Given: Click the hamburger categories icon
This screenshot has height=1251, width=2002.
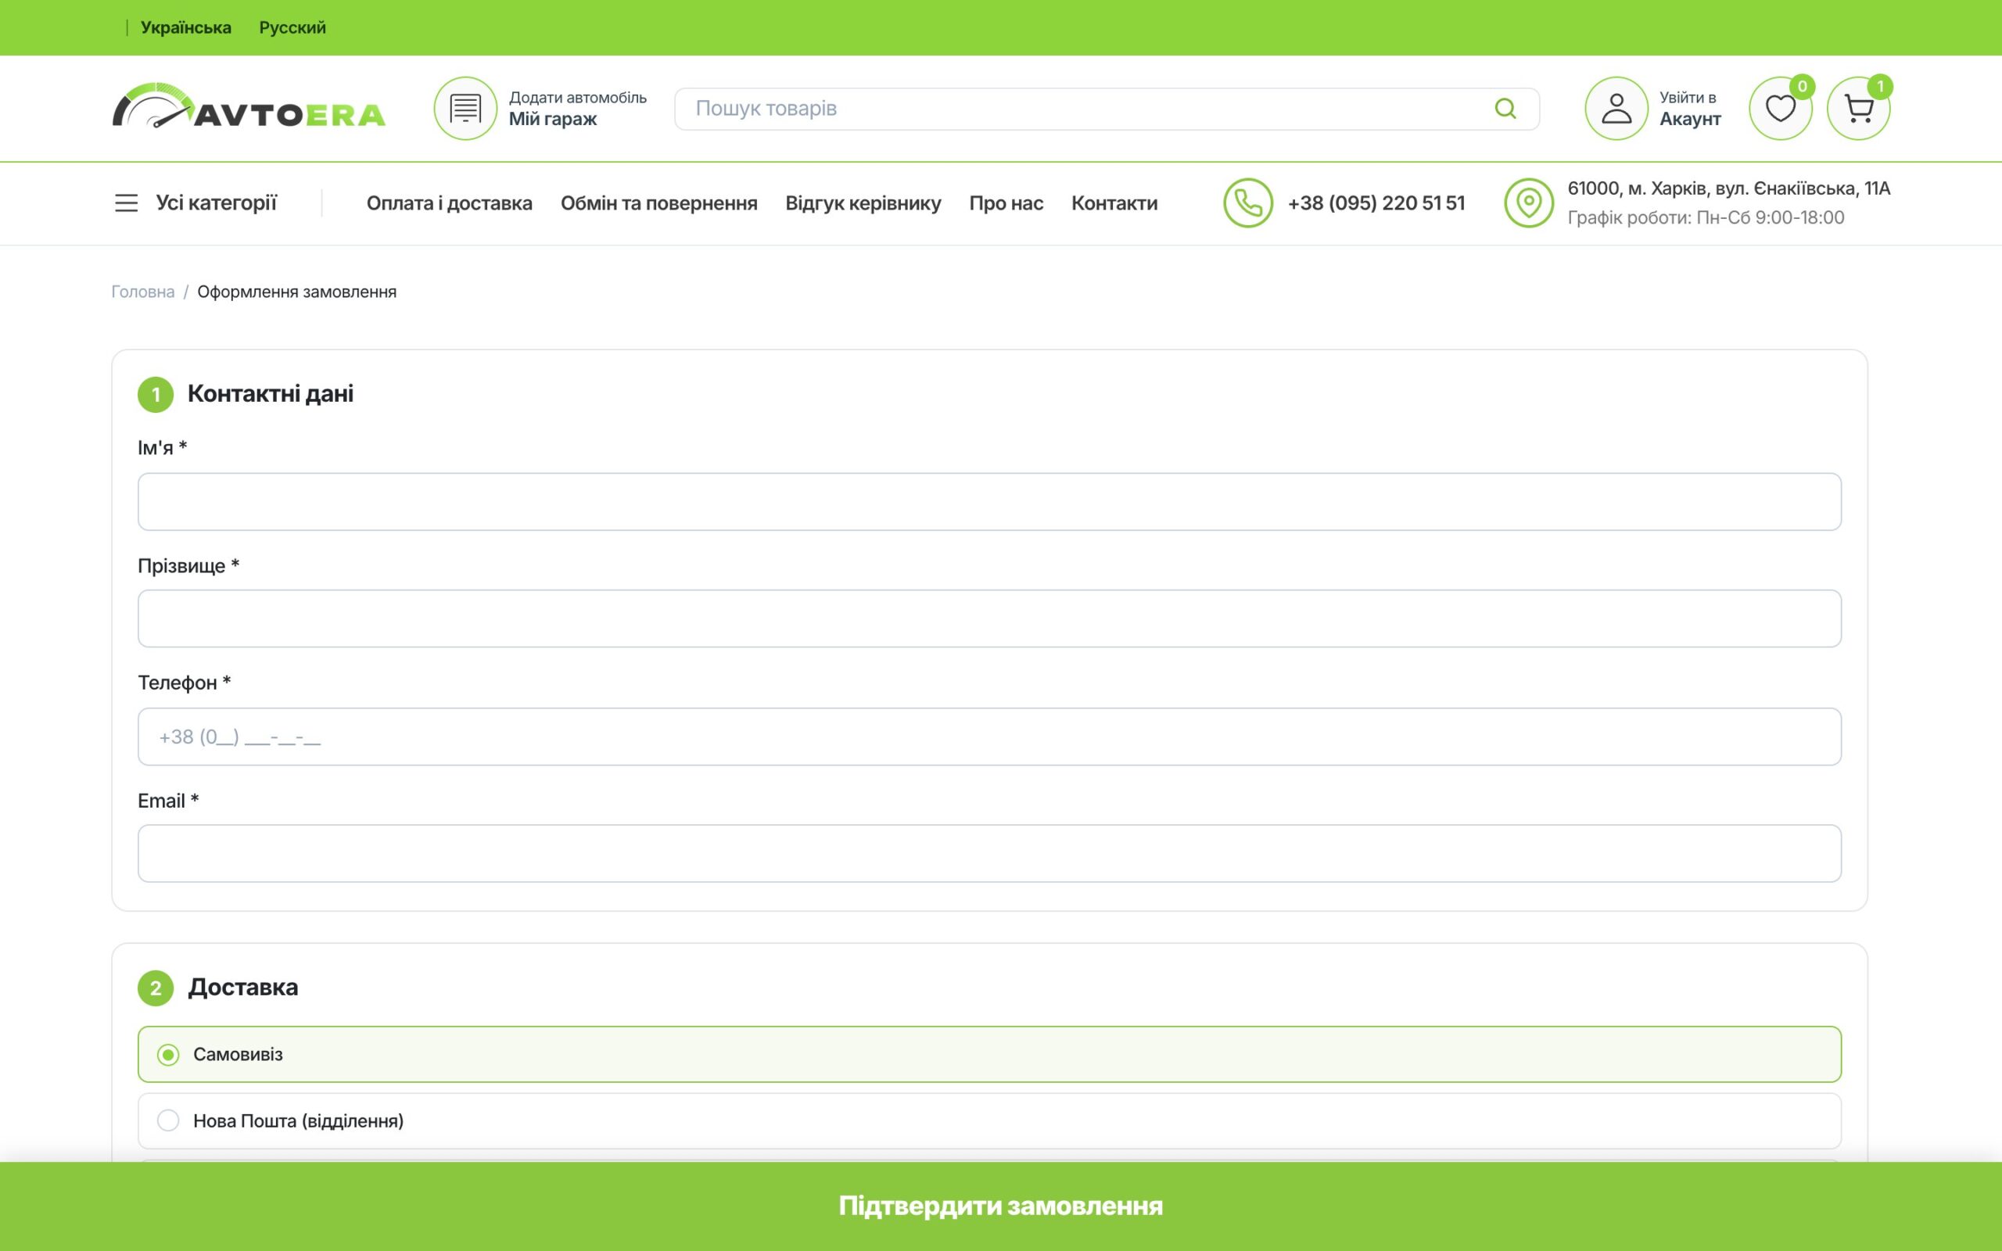Looking at the screenshot, I should tap(126, 203).
